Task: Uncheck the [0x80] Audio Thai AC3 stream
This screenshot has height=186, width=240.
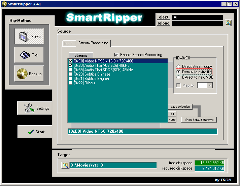Action: coord(71,65)
